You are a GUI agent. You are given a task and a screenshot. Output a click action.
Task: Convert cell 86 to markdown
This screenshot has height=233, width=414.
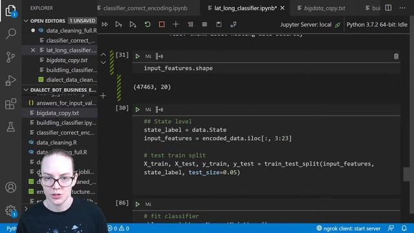[x=148, y=204]
